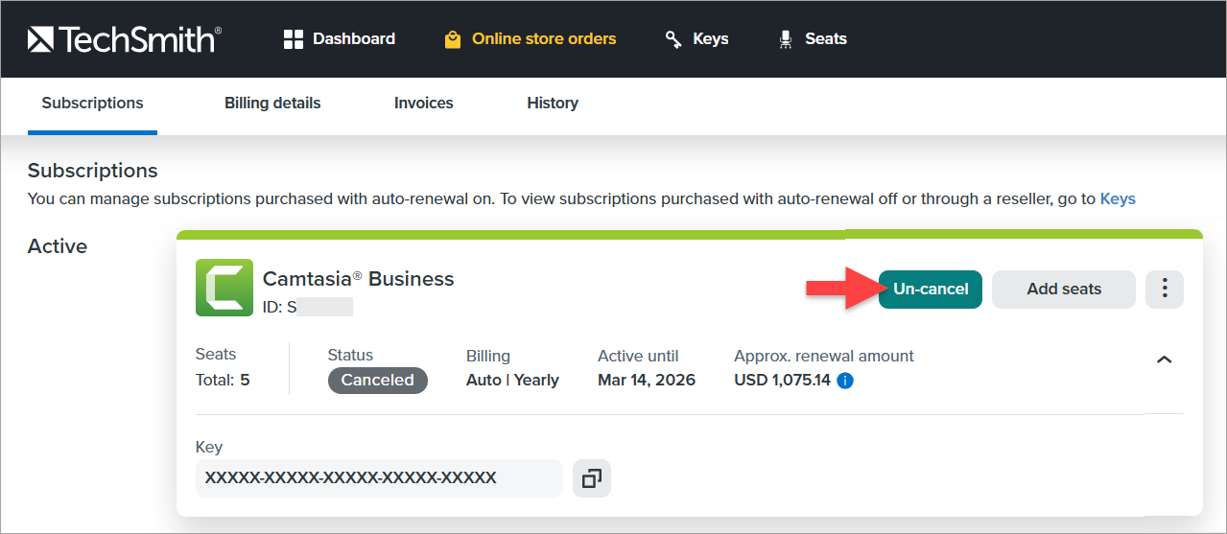Click the renewal amount info icon

point(845,381)
